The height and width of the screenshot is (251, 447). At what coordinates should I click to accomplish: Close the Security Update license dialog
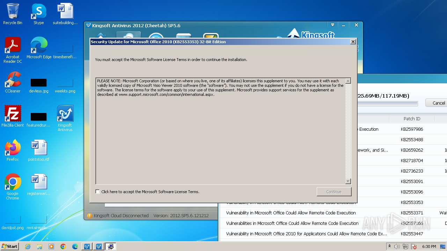coord(353,41)
